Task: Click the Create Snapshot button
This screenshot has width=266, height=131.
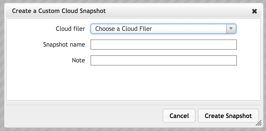Action: pos(228,116)
